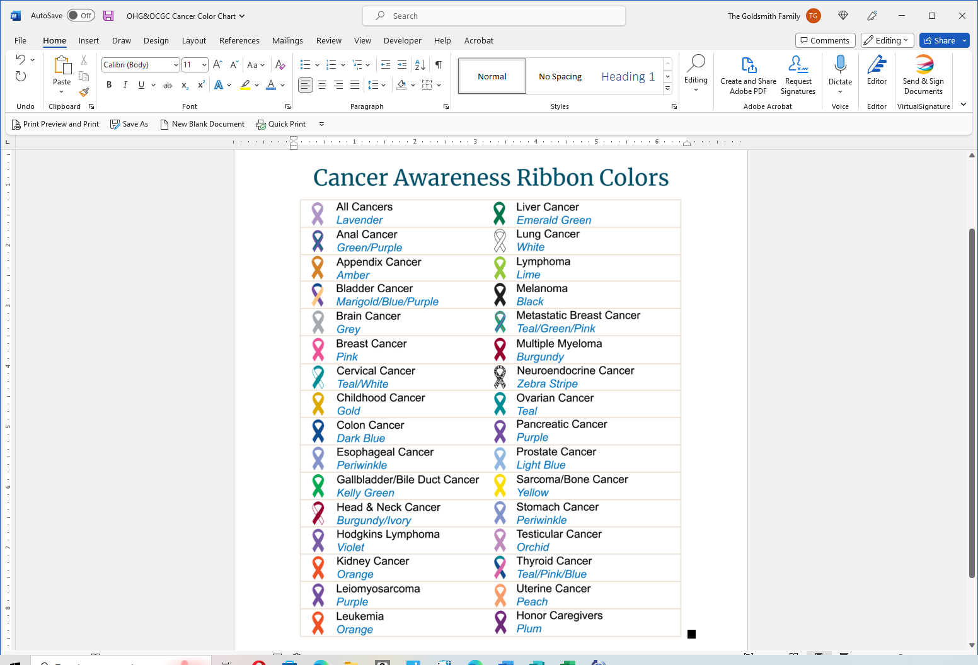Click the Format Painter icon
Viewport: 978px width, 665px height.
84,92
